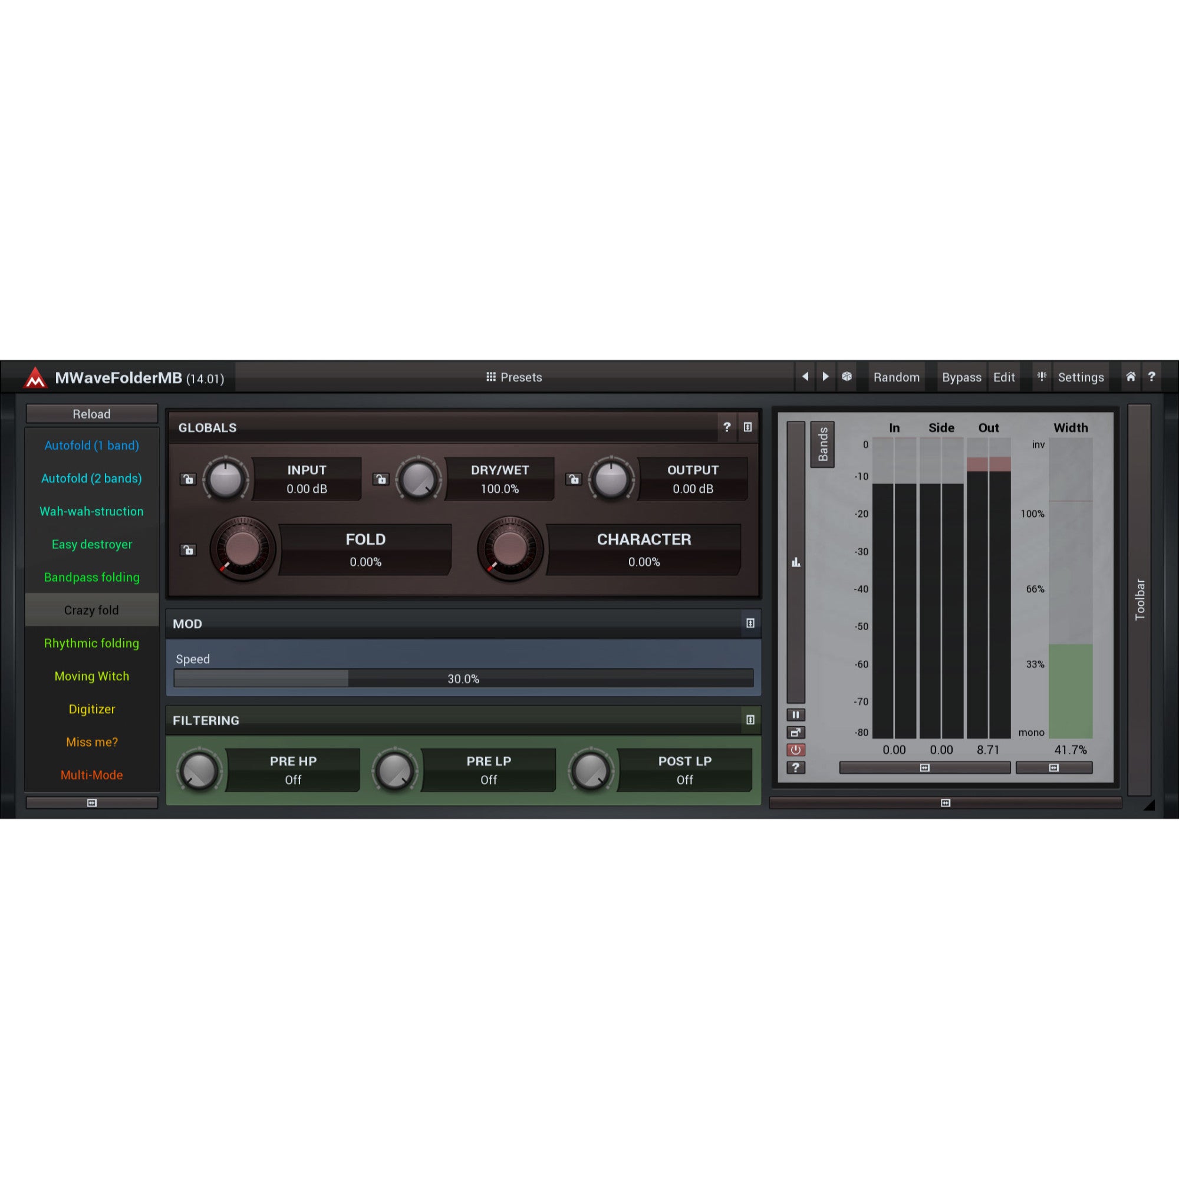The height and width of the screenshot is (1179, 1179).
Task: Collapse the Width meter handle
Action: coord(1054,768)
